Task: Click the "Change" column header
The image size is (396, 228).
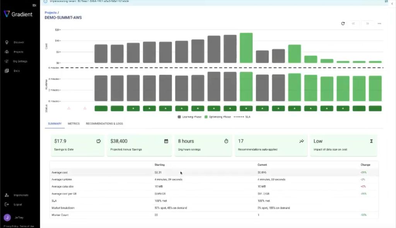Action: (365, 165)
